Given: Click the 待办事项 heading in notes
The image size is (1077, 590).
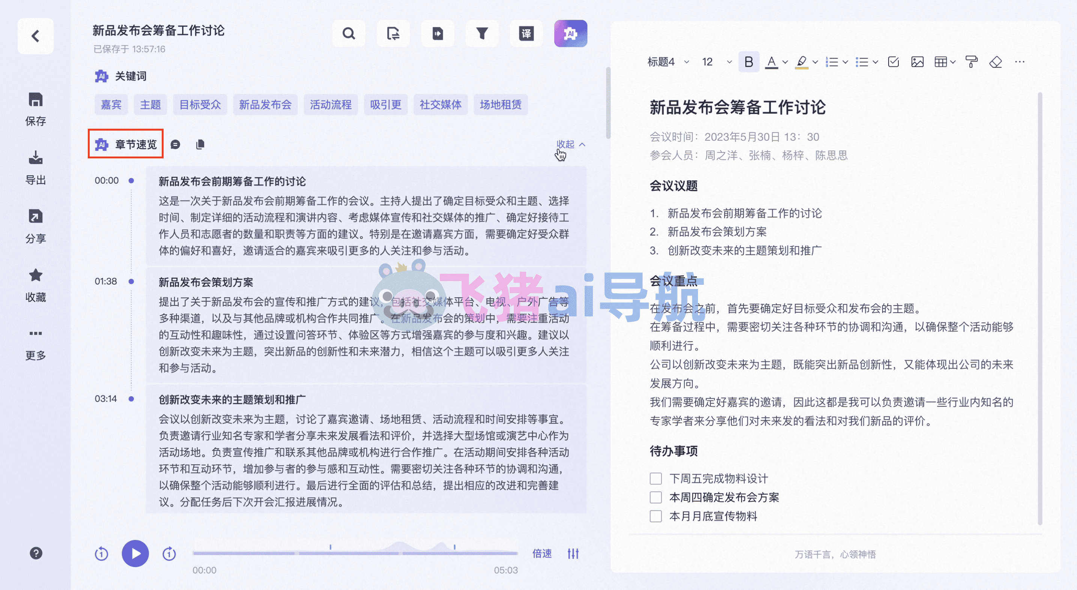Looking at the screenshot, I should pos(674,451).
